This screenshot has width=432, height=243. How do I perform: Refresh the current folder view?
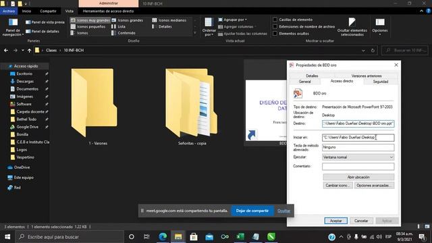pos(373,51)
